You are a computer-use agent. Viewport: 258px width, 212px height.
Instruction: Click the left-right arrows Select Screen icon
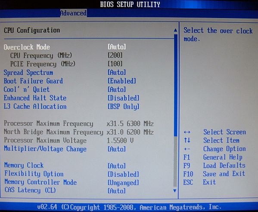187,132
